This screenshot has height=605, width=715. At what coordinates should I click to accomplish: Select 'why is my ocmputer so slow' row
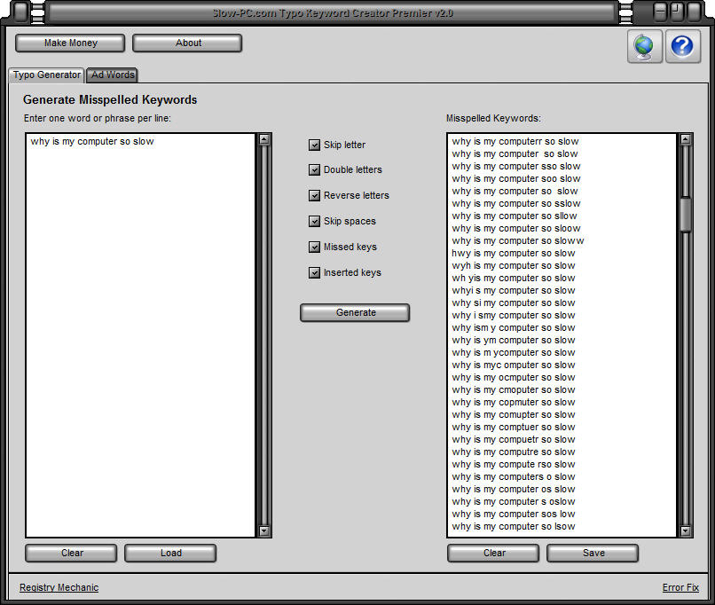tap(514, 378)
